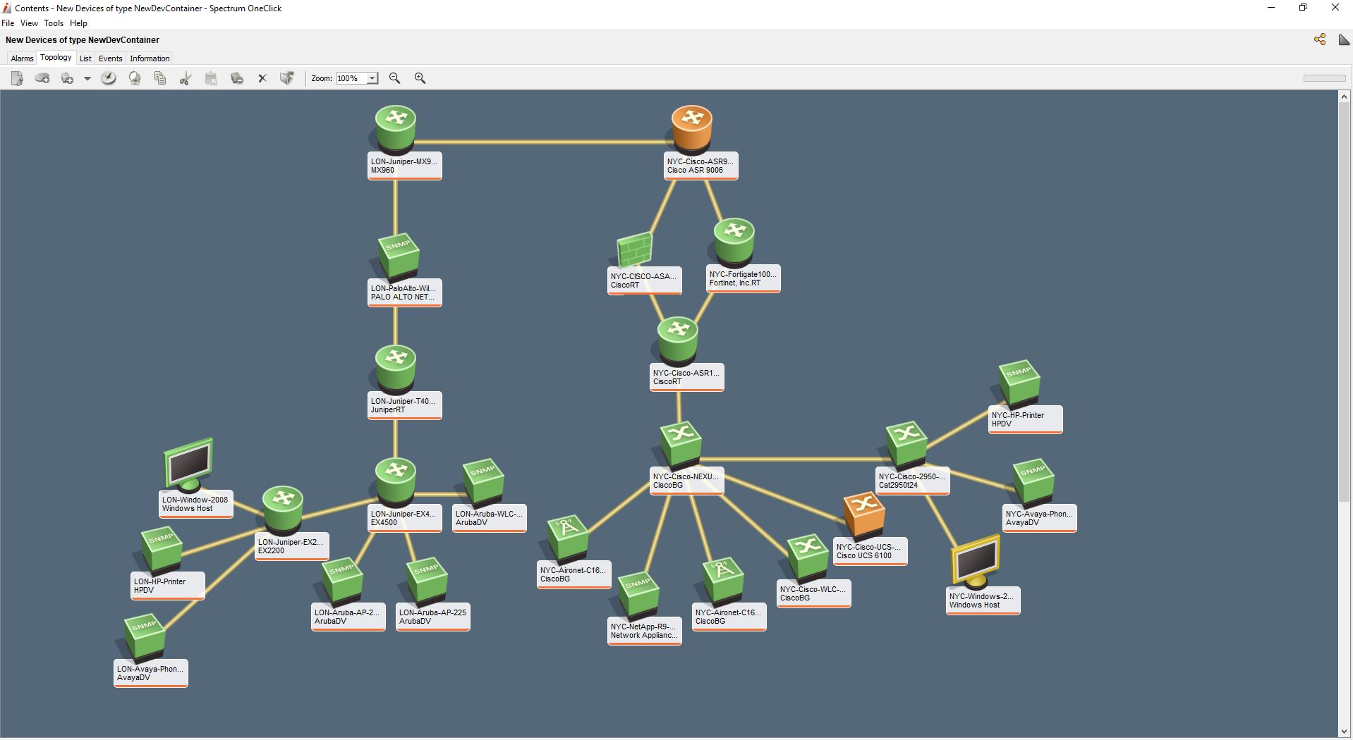Select the orange NYC-Cisco-UCS switch icon
The height and width of the screenshot is (740, 1353).
coord(864,514)
